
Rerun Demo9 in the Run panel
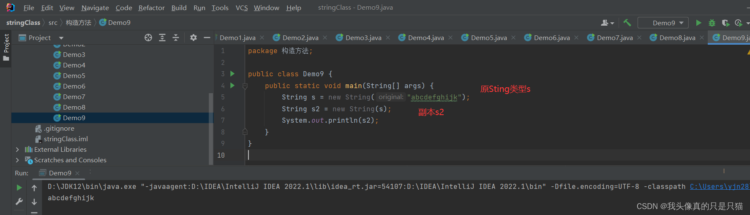pyautogui.click(x=19, y=188)
